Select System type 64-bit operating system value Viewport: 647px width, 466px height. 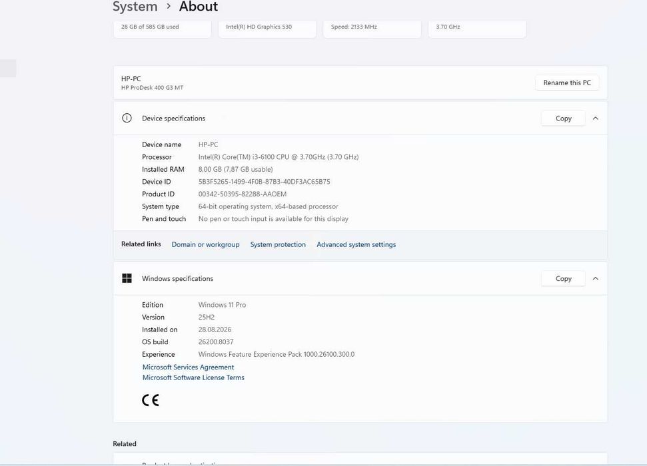point(269,206)
